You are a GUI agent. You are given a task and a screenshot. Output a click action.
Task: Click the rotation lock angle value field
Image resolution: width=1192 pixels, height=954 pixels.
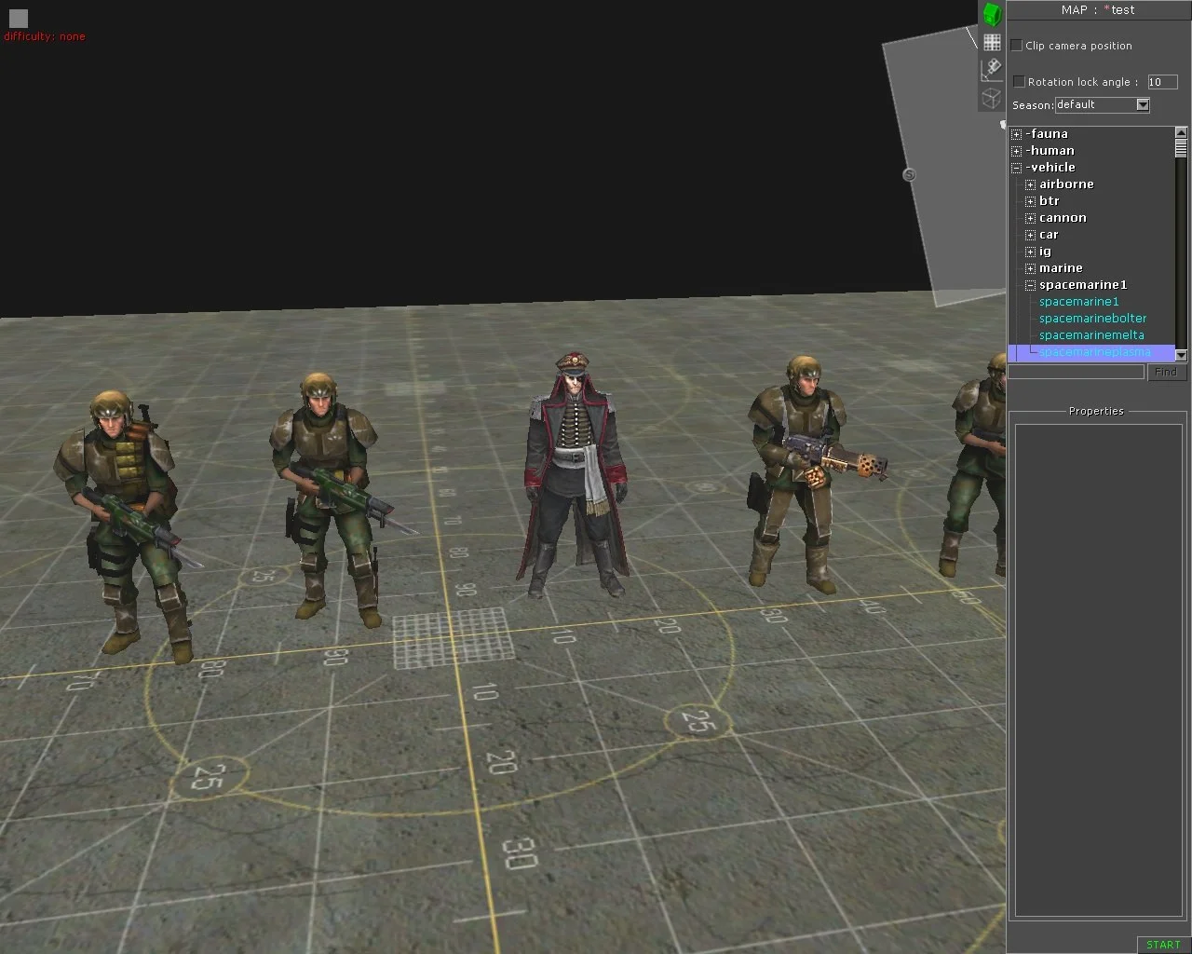click(1161, 82)
